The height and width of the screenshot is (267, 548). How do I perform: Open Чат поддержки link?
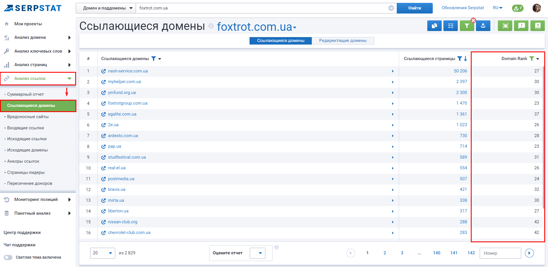(x=19, y=245)
